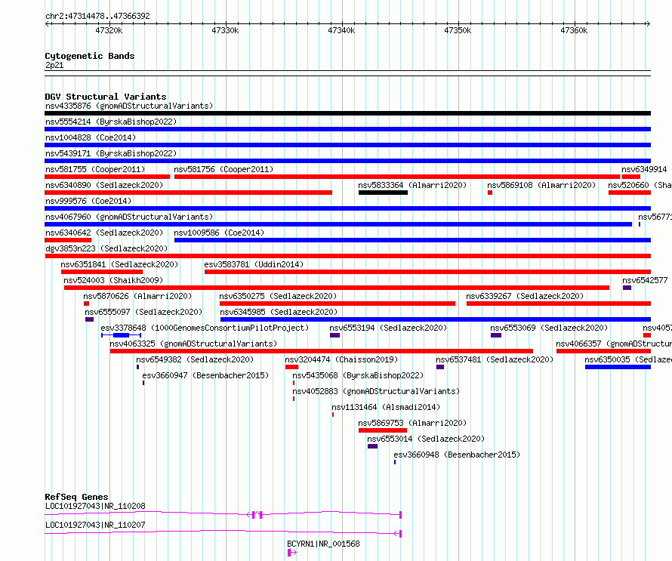Select the blue nsv6350035 bar
This screenshot has width=672, height=561.
(x=618, y=367)
